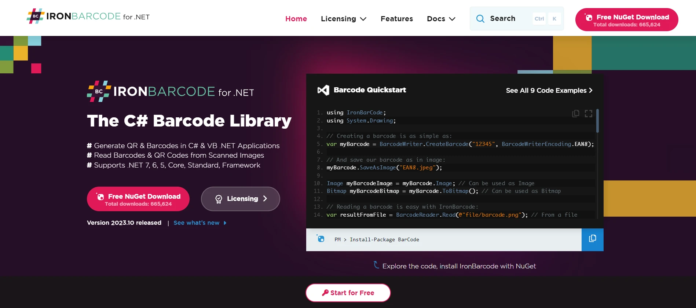Click the chevron after See All 9 Code Examples
Image resolution: width=696 pixels, height=308 pixels.
click(x=590, y=90)
